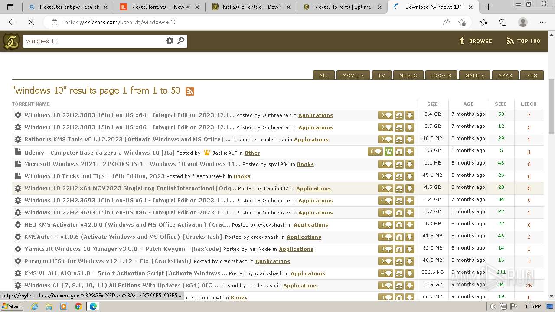Open comments bubble on Windows 10 22H2.3693 16in1 row
The image size is (555, 312).
386,200
